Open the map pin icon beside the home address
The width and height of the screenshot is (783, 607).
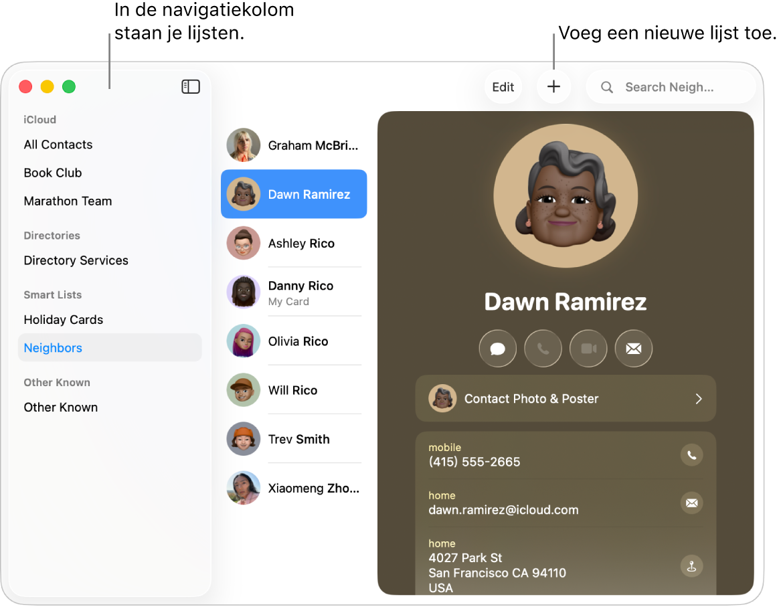pos(691,566)
